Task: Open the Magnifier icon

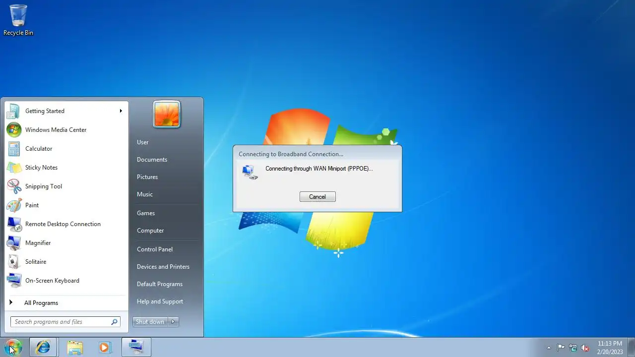Action: point(14,243)
